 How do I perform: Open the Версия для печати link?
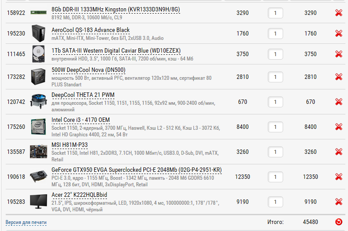(x=26, y=222)
